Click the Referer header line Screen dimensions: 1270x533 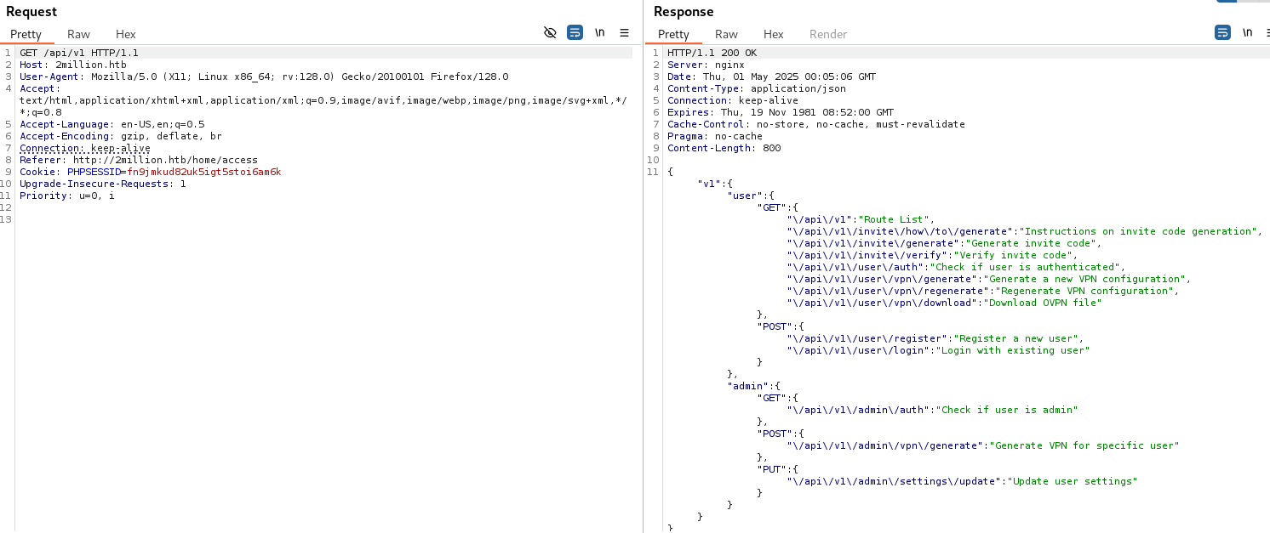[139, 160]
